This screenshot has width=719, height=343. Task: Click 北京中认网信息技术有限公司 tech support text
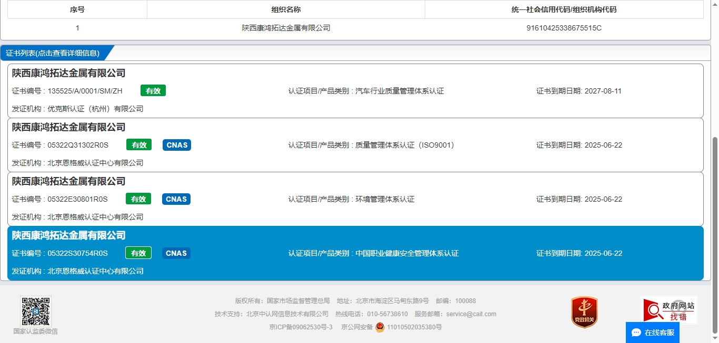[x=287, y=314]
